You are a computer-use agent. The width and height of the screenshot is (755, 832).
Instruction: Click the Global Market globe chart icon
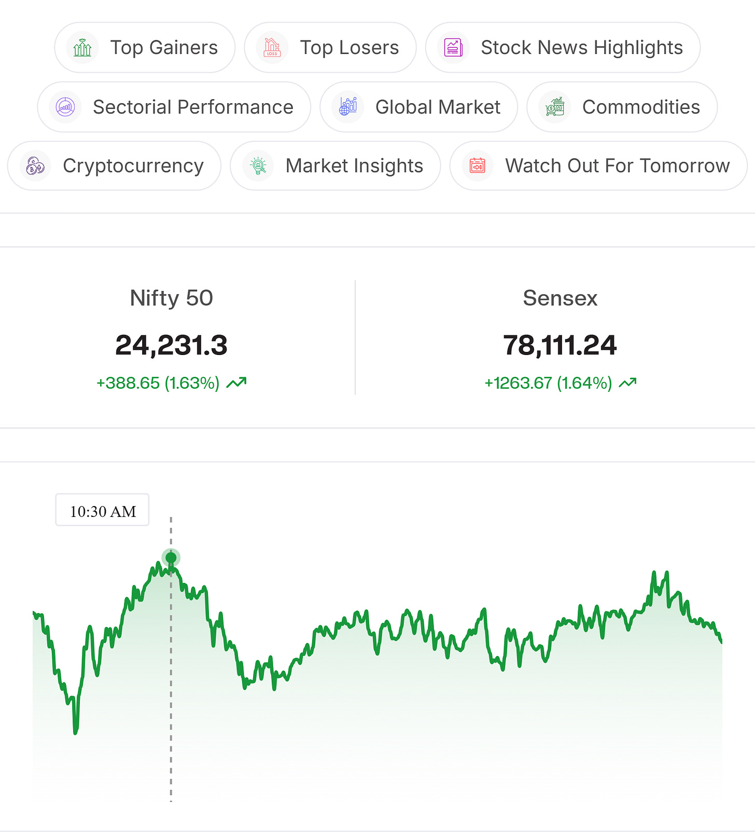[x=348, y=107]
